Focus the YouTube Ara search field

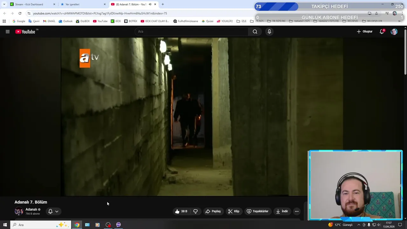[x=191, y=31]
